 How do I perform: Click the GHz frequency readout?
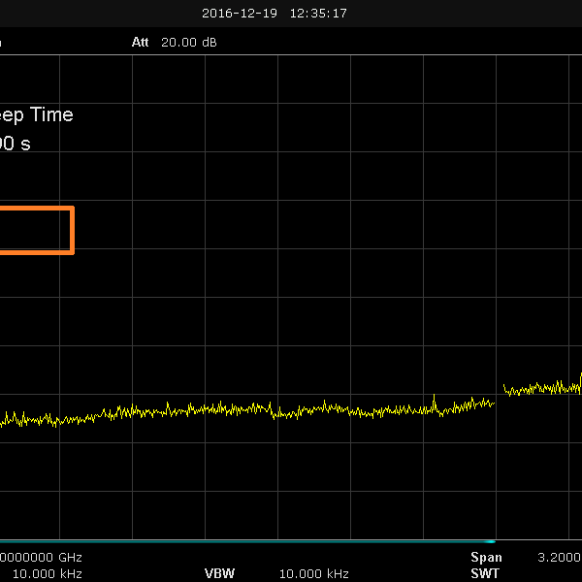[x=41, y=558]
